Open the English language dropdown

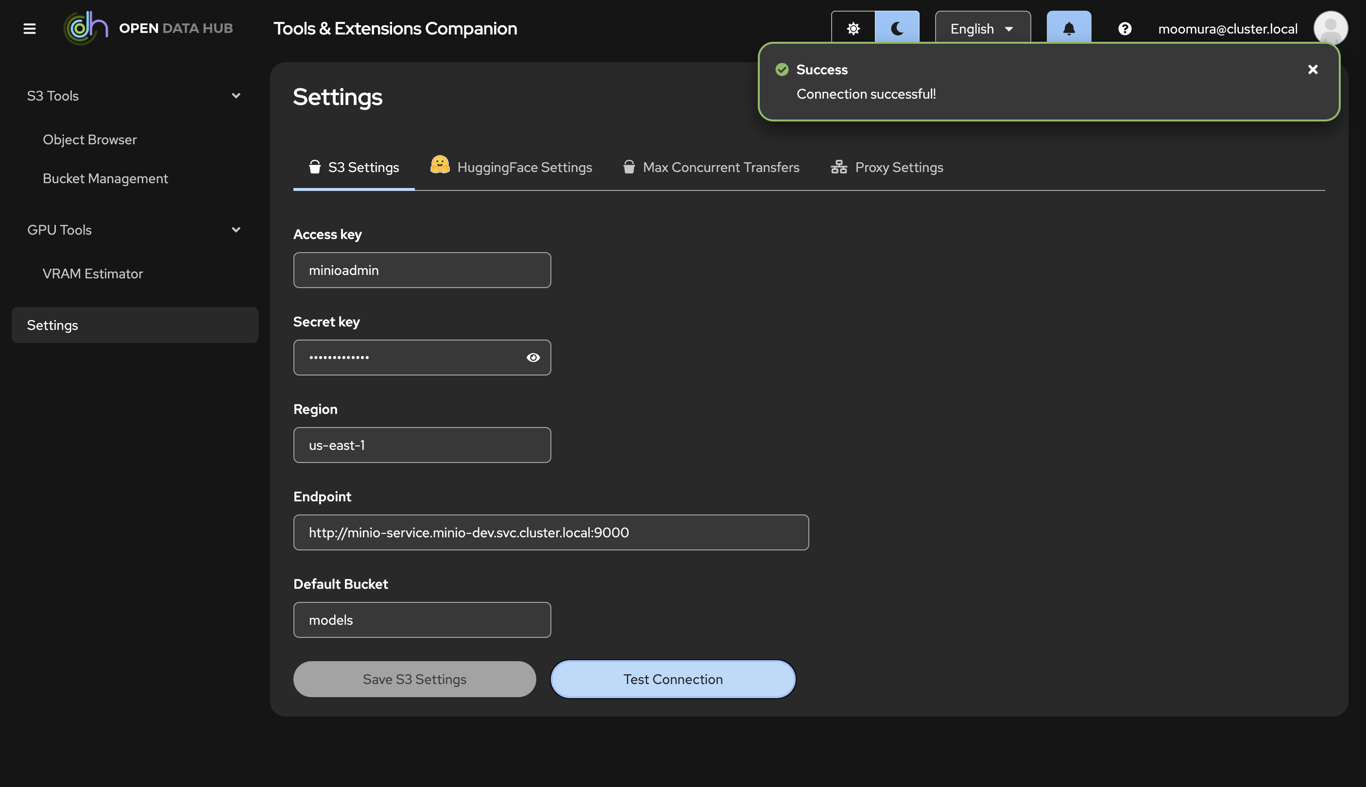coord(982,29)
